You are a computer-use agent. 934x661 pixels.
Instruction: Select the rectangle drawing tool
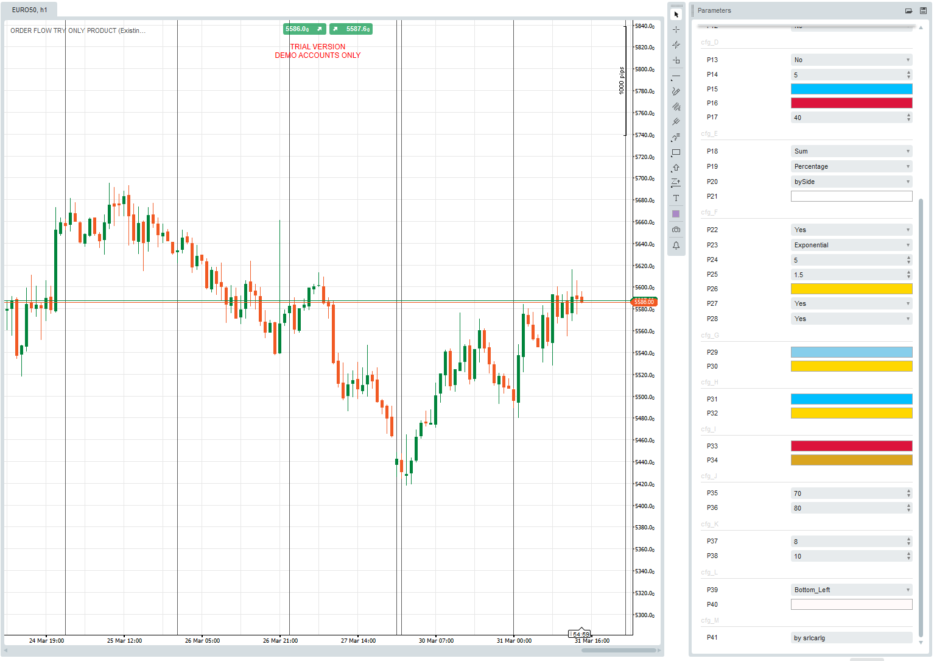click(x=676, y=152)
